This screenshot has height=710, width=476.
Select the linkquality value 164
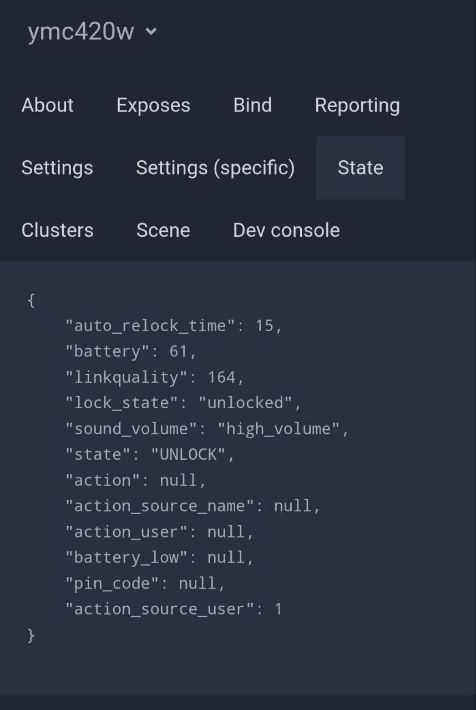coord(221,377)
